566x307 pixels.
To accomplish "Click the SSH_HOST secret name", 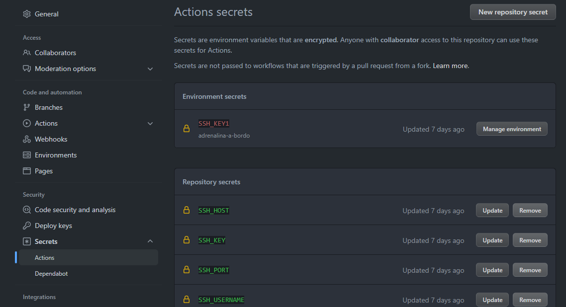I will [x=214, y=211].
